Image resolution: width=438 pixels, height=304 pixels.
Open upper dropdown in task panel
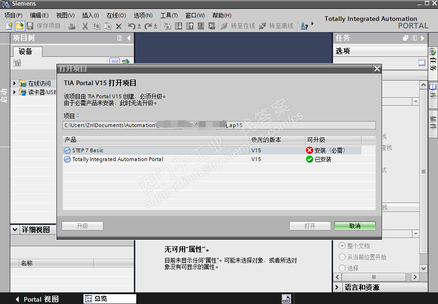coord(416,101)
